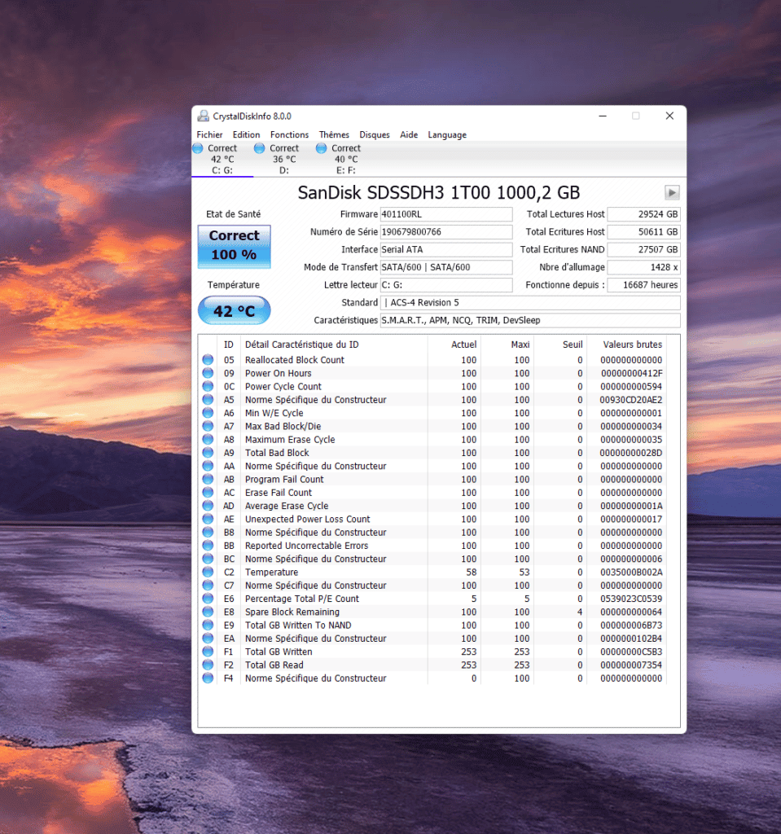Image resolution: width=781 pixels, height=834 pixels.
Task: Click status icon of Total GB Written To NAND
Action: tap(208, 625)
